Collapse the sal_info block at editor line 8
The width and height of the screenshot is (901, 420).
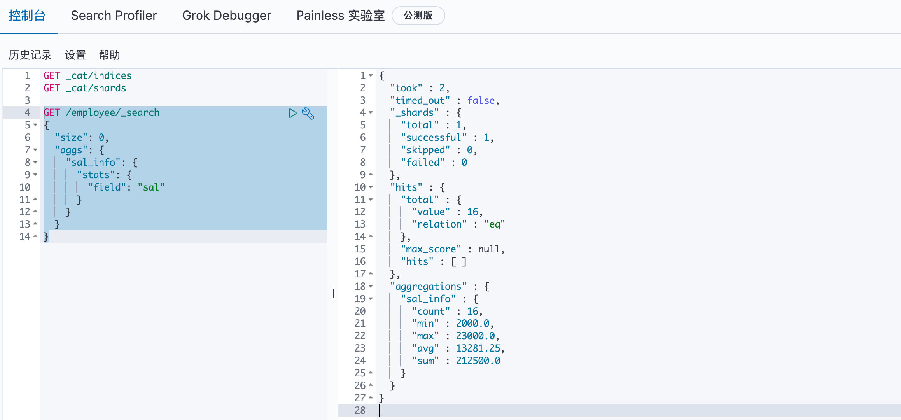(35, 162)
